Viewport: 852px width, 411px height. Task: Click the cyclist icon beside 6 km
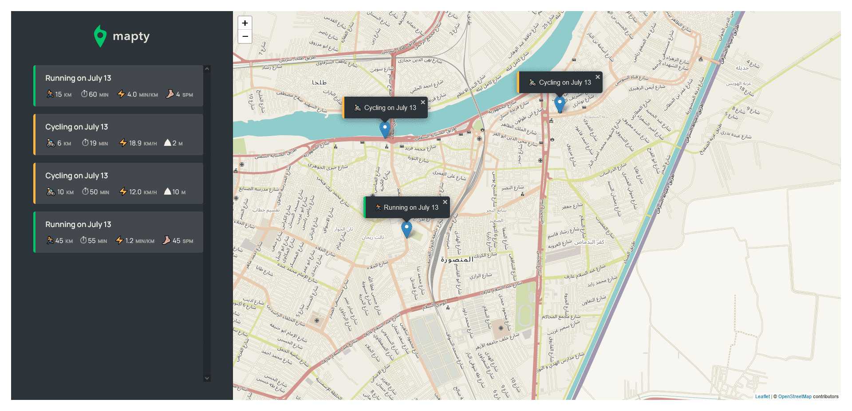pyautogui.click(x=51, y=143)
